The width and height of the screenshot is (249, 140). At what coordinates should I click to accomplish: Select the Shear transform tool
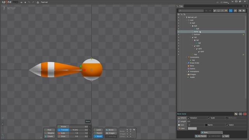(x=63, y=136)
